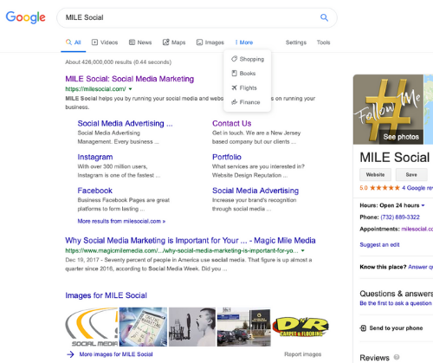
Task: Click the Maps pin icon
Action: [166, 42]
